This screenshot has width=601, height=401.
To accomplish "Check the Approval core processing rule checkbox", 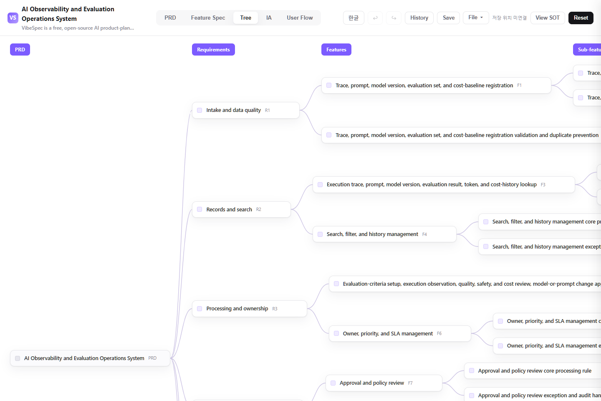I will click(x=472, y=371).
